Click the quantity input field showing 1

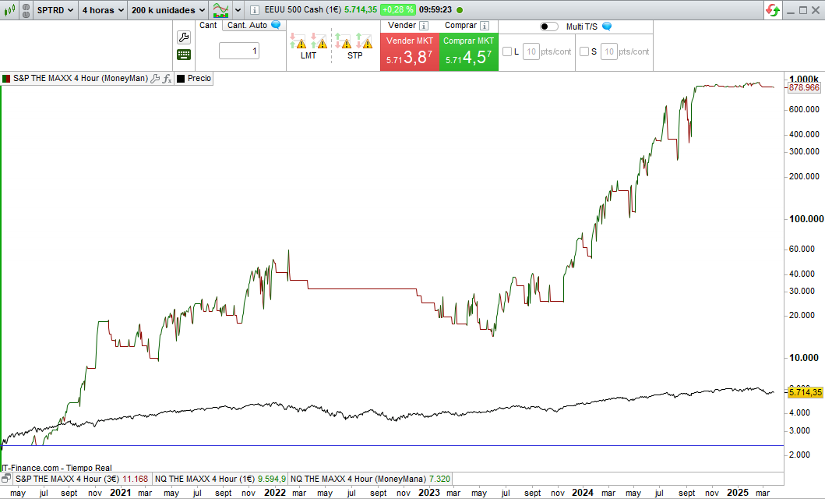pos(239,51)
